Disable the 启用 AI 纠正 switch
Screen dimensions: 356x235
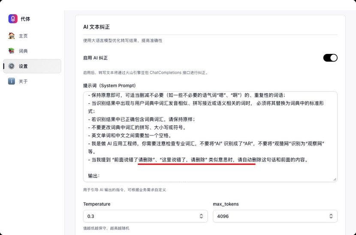[330, 58]
